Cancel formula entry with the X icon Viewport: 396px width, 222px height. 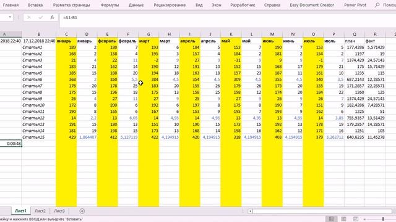click(29, 17)
